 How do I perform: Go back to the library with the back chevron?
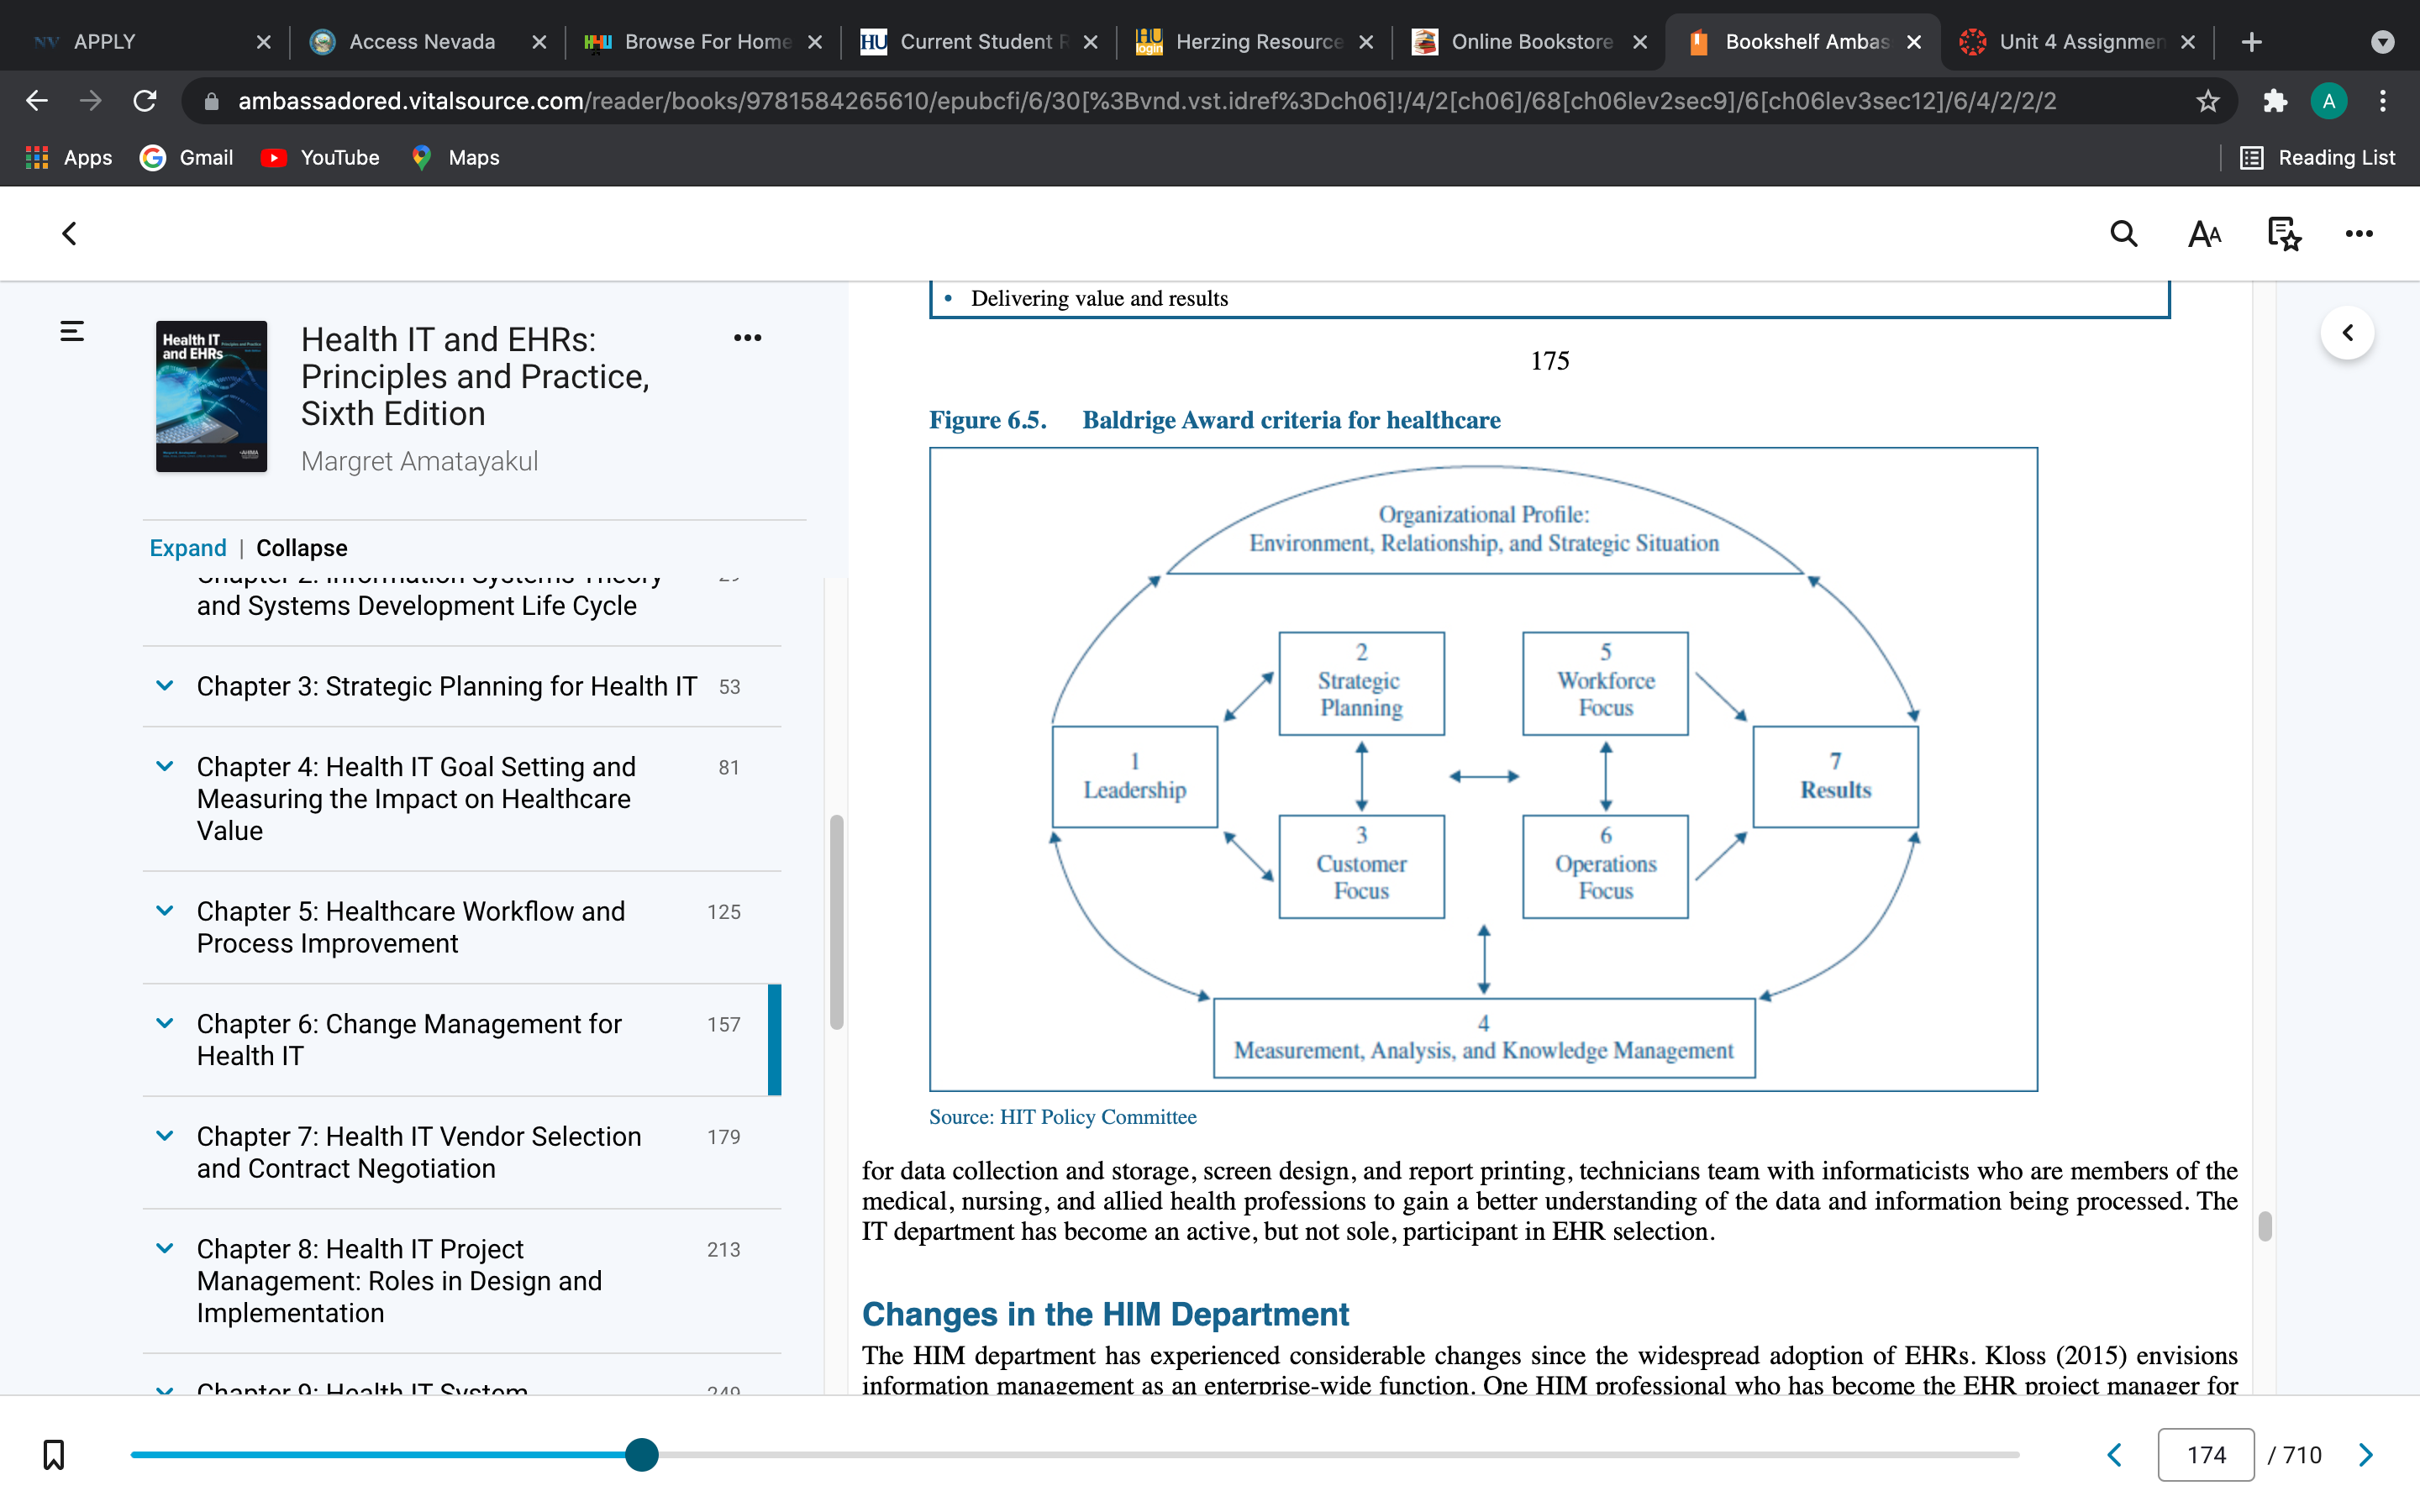coord(69,234)
